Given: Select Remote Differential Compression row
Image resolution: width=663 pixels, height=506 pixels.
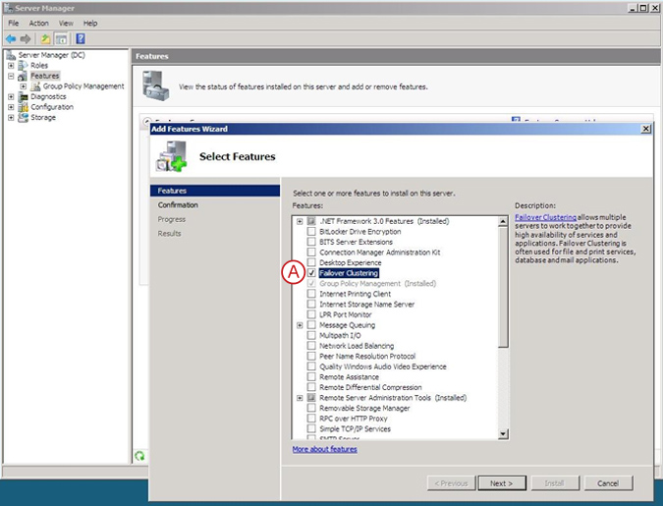Looking at the screenshot, I should coord(370,387).
